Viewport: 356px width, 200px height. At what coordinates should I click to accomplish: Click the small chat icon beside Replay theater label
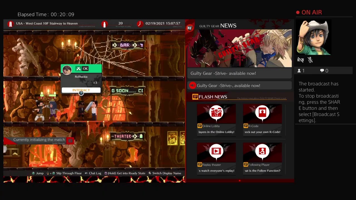(200, 164)
